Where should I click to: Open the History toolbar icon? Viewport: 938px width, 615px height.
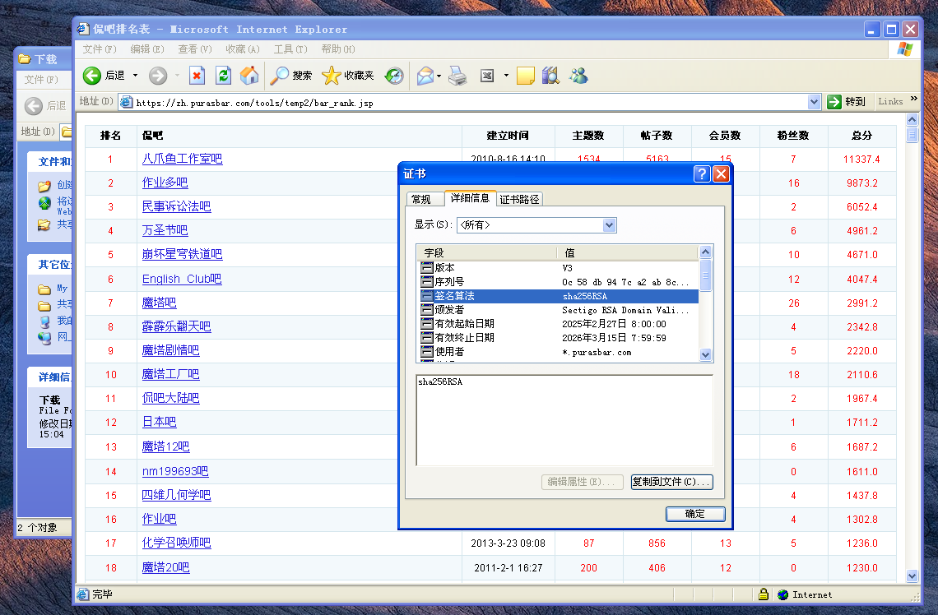tap(395, 76)
